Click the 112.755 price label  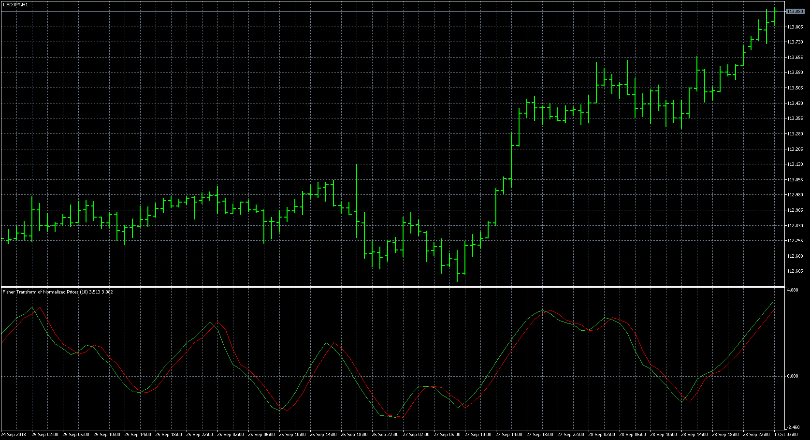pos(796,241)
